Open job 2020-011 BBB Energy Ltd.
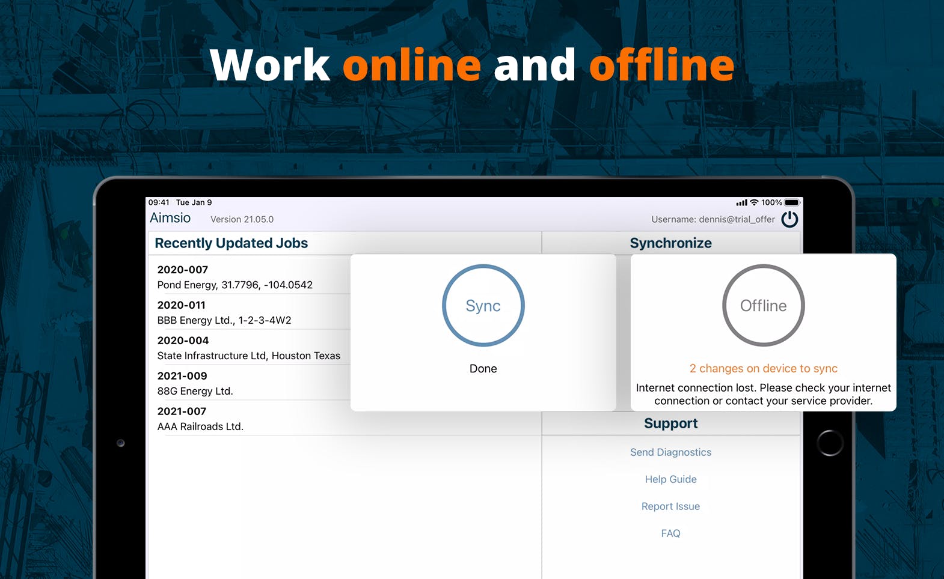The height and width of the screenshot is (579, 944). click(250, 312)
